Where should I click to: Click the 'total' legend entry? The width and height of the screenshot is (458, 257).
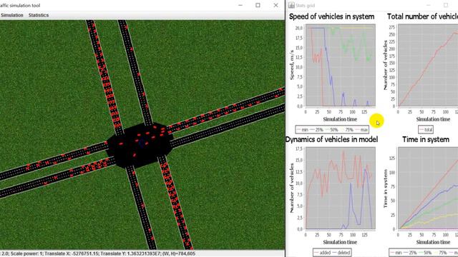426,130
